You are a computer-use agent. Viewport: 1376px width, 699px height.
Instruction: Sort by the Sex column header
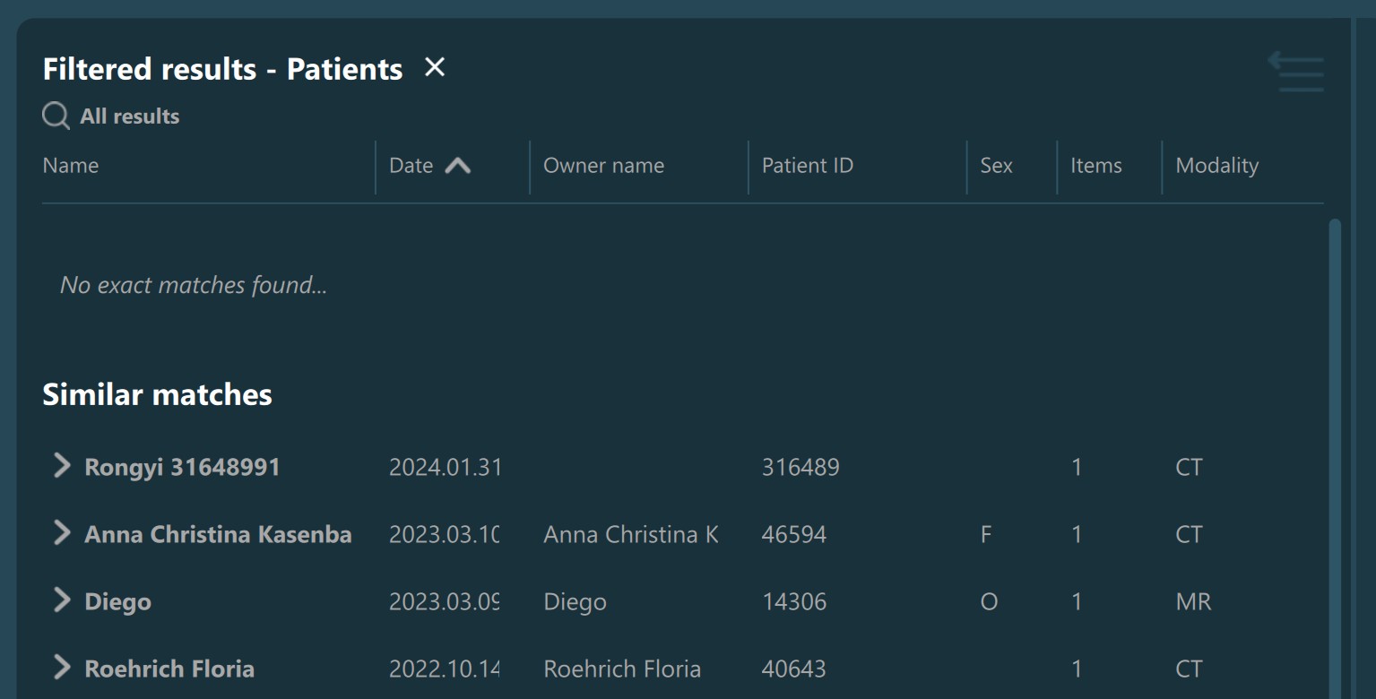(996, 166)
